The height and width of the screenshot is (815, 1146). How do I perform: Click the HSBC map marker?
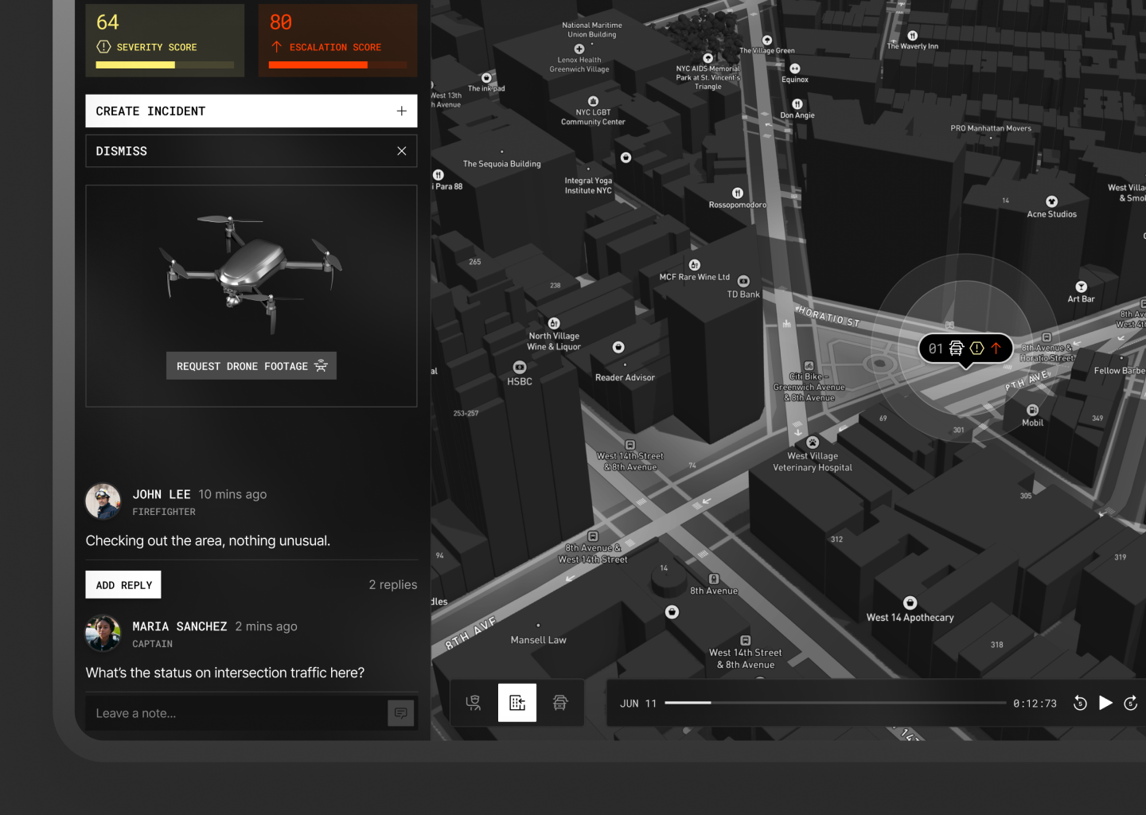point(520,367)
